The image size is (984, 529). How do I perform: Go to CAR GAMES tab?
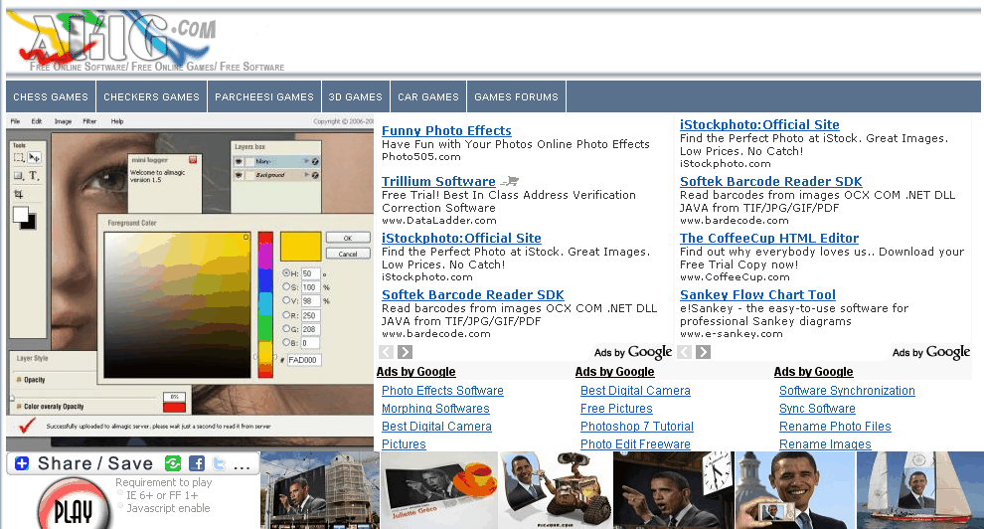(428, 97)
